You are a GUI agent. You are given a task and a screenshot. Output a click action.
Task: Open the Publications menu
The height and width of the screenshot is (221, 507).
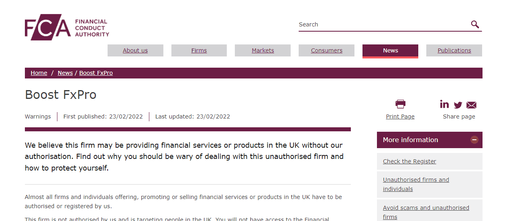[454, 50]
